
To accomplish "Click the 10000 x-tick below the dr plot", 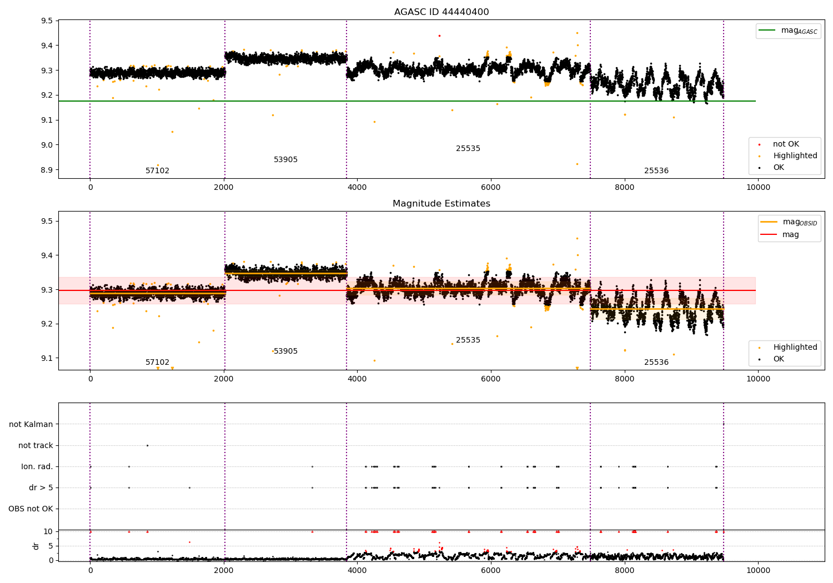I will [x=758, y=570].
